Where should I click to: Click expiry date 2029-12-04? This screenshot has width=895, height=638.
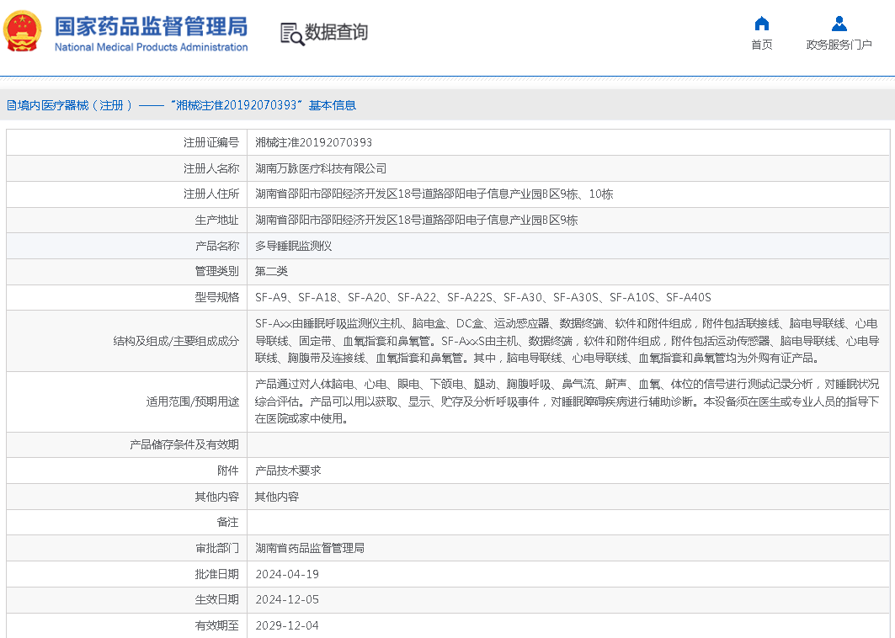287,625
